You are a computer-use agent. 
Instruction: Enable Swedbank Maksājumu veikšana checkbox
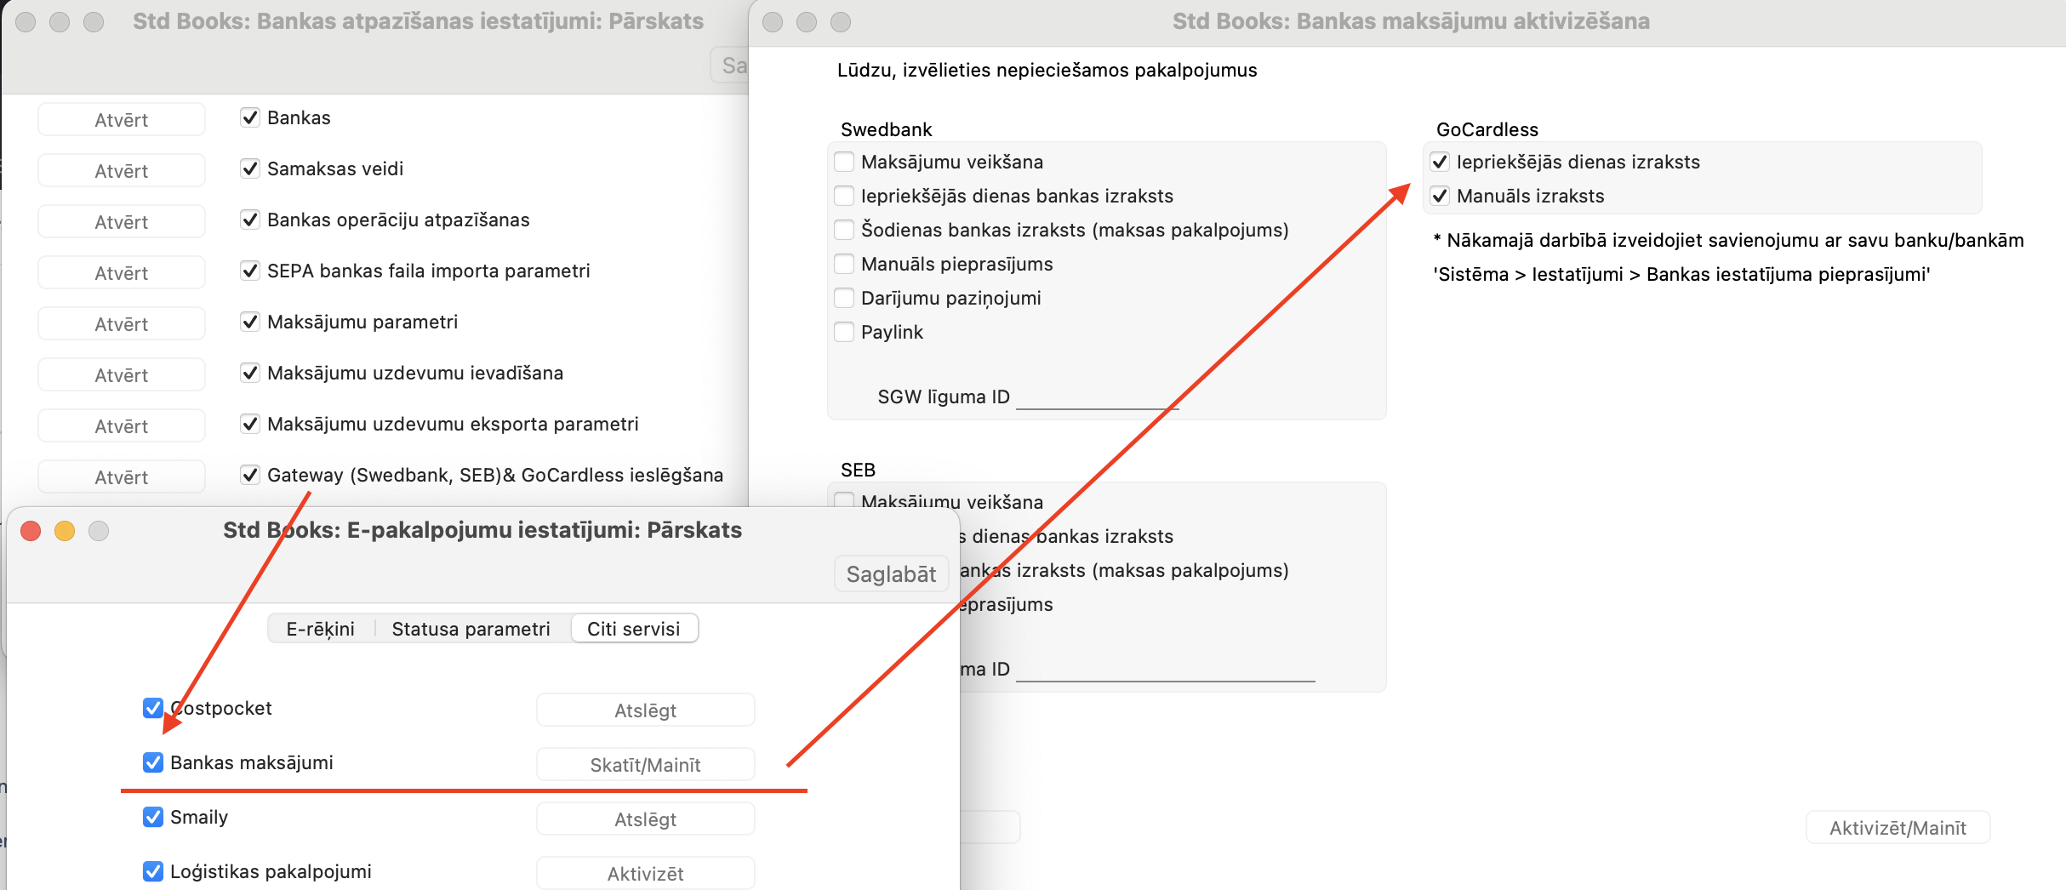844,162
